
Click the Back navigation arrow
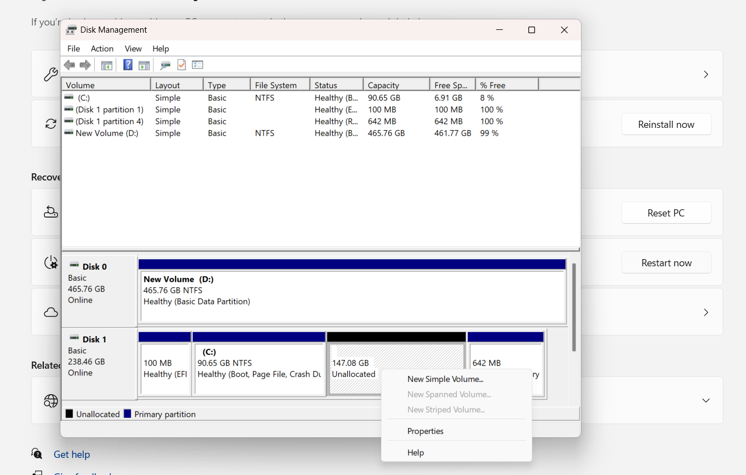pos(69,65)
